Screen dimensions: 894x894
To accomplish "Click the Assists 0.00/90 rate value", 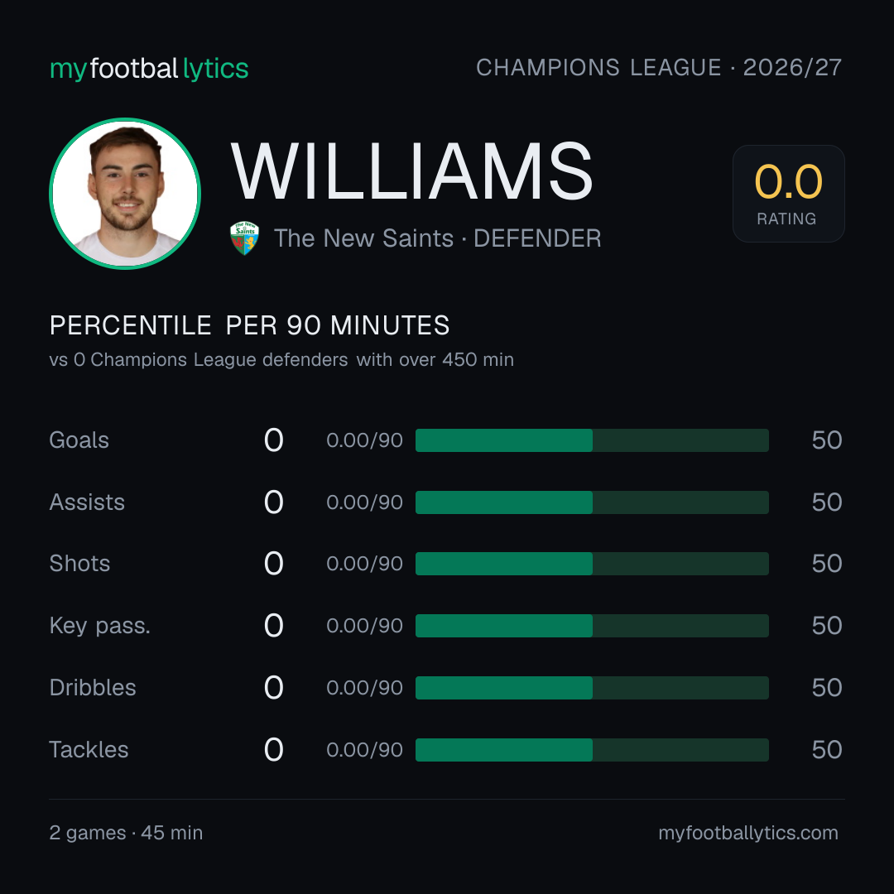I will point(364,502).
